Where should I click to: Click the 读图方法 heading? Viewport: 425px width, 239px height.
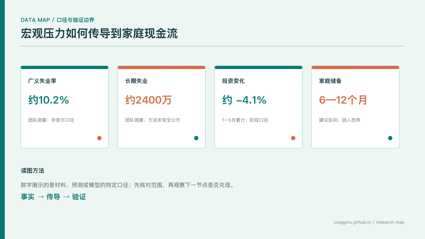click(32, 170)
